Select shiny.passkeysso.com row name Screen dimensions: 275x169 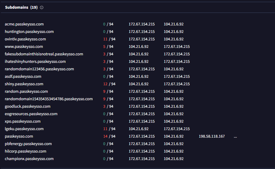(x=24, y=84)
